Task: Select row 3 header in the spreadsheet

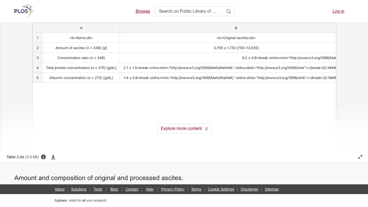Action: click(x=37, y=58)
